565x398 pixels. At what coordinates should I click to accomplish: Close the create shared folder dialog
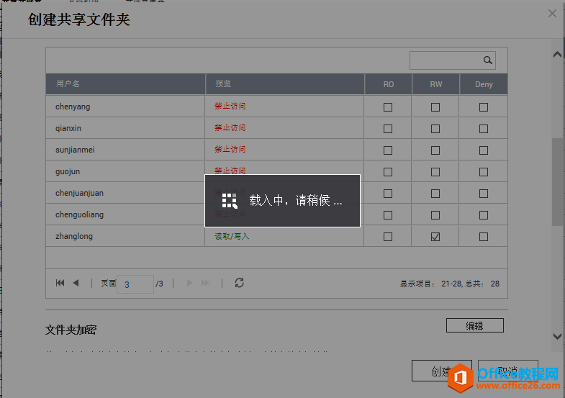[552, 14]
